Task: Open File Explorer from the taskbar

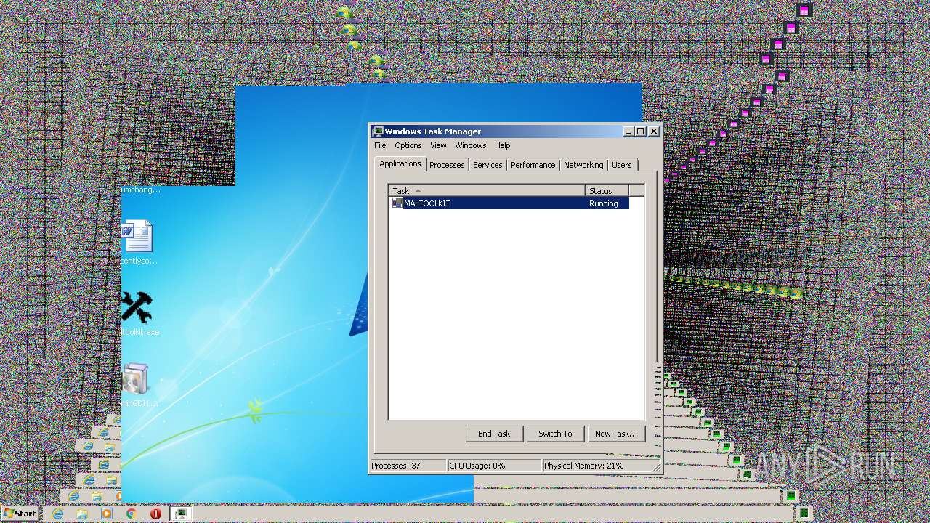Action: click(x=82, y=514)
